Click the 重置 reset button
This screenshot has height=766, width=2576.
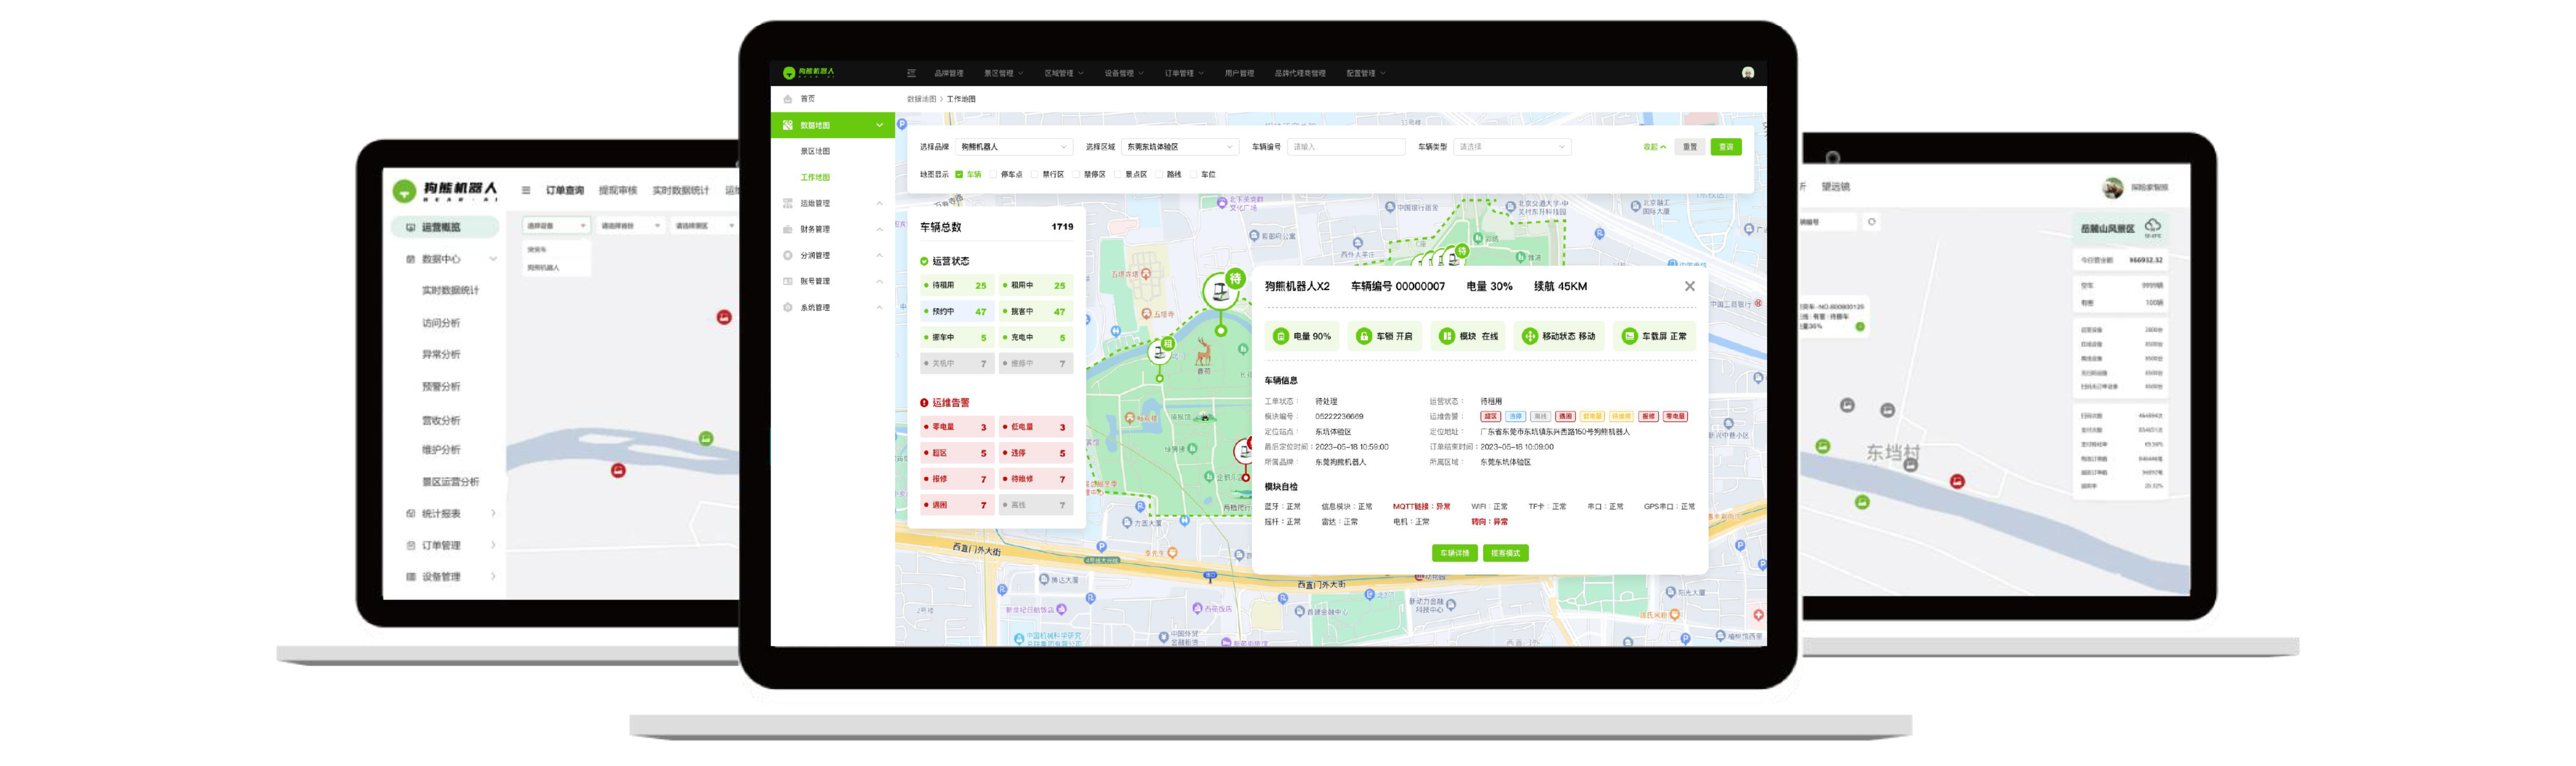click(1689, 147)
